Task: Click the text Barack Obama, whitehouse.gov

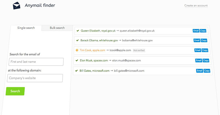Action: 99,40
